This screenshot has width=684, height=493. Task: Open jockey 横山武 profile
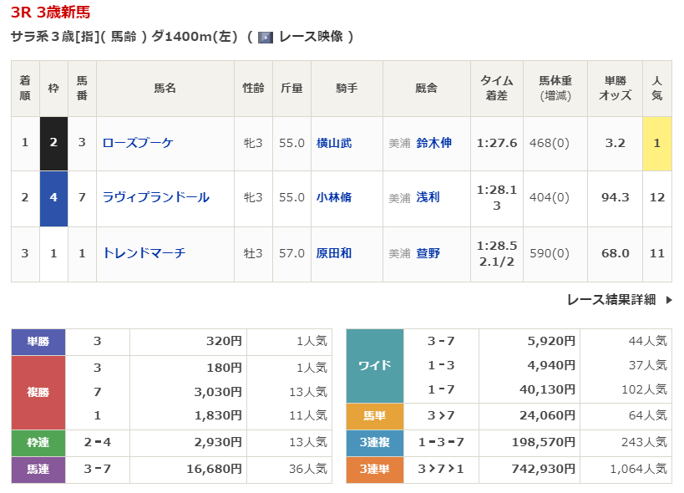pyautogui.click(x=334, y=143)
